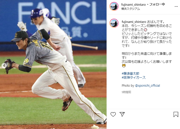Open the fujinami_shintaro username in the header
180x129 pixels.
pos(133,4)
